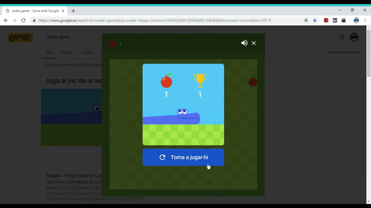
Task: Mute the snake game sound
Action: (244, 43)
